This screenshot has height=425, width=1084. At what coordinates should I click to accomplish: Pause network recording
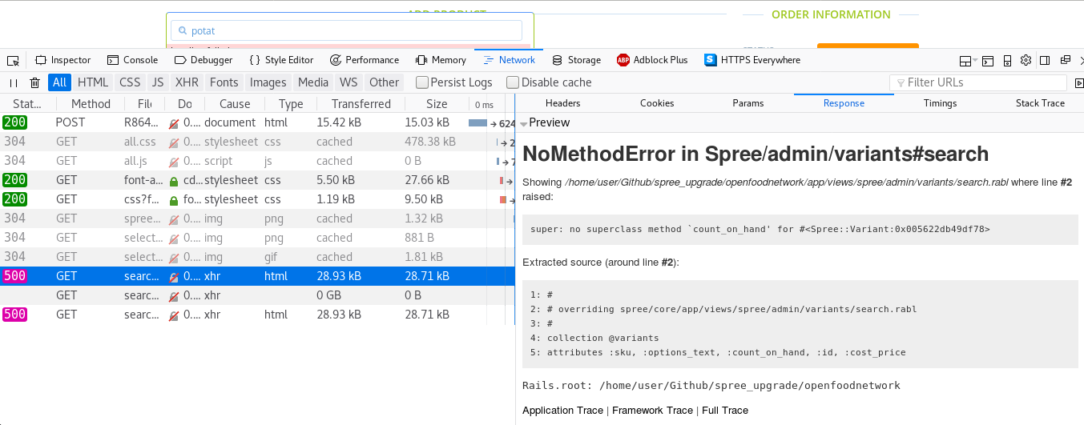(x=14, y=82)
